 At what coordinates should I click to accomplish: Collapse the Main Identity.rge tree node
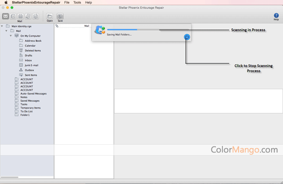[x=2, y=26]
